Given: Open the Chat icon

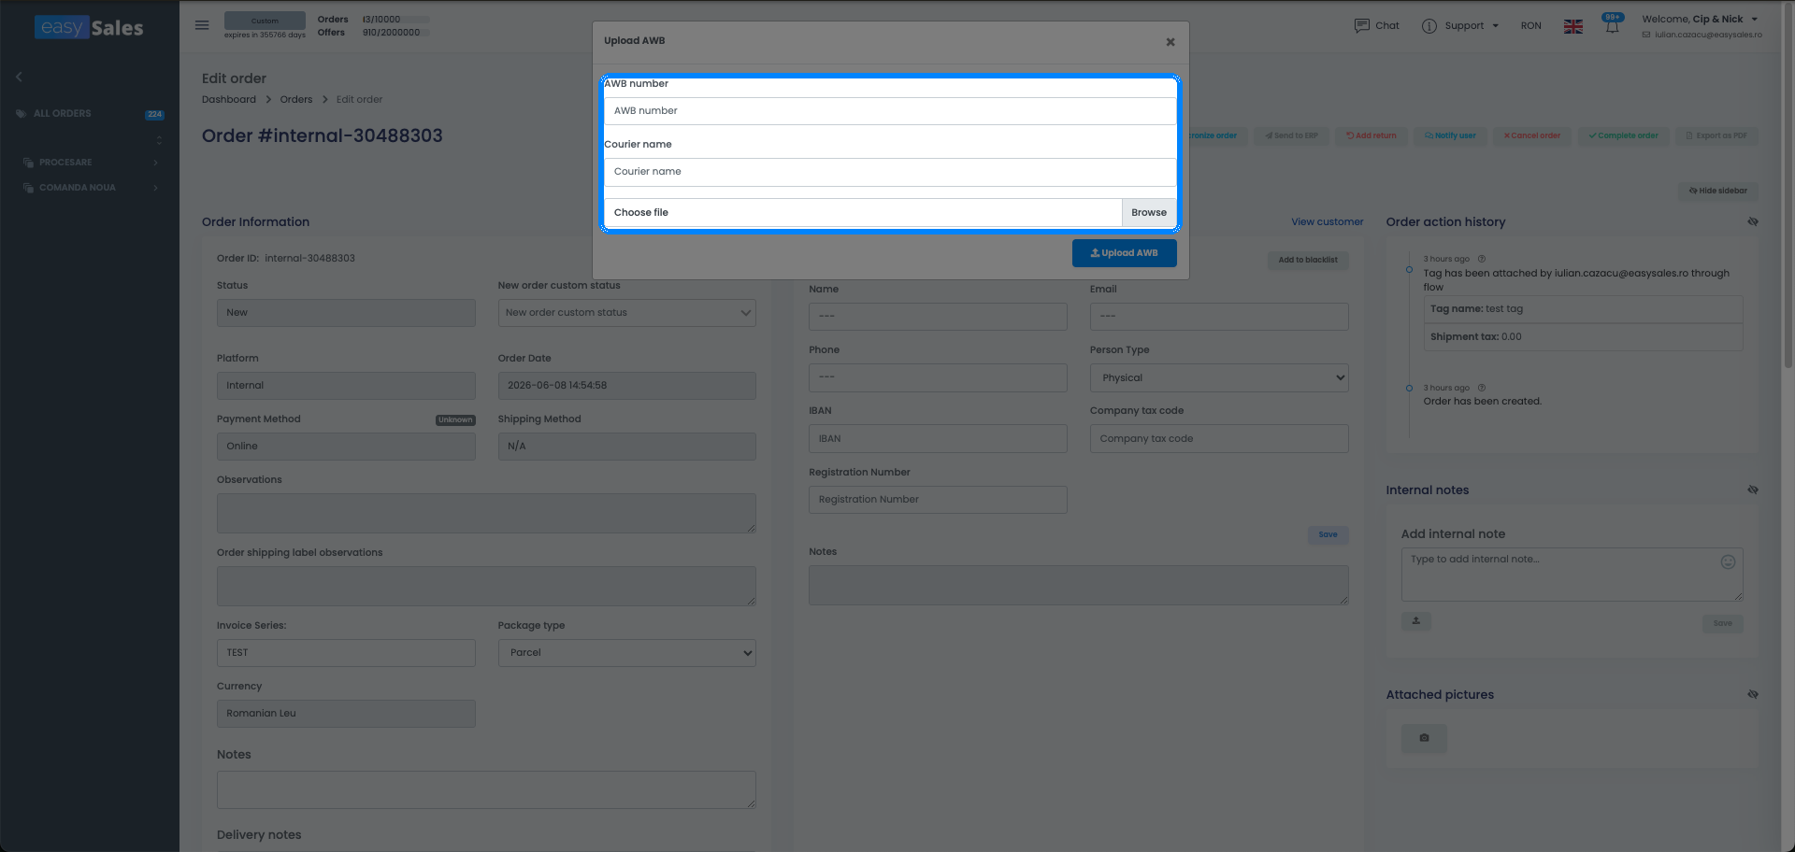Looking at the screenshot, I should pyautogui.click(x=1361, y=25).
